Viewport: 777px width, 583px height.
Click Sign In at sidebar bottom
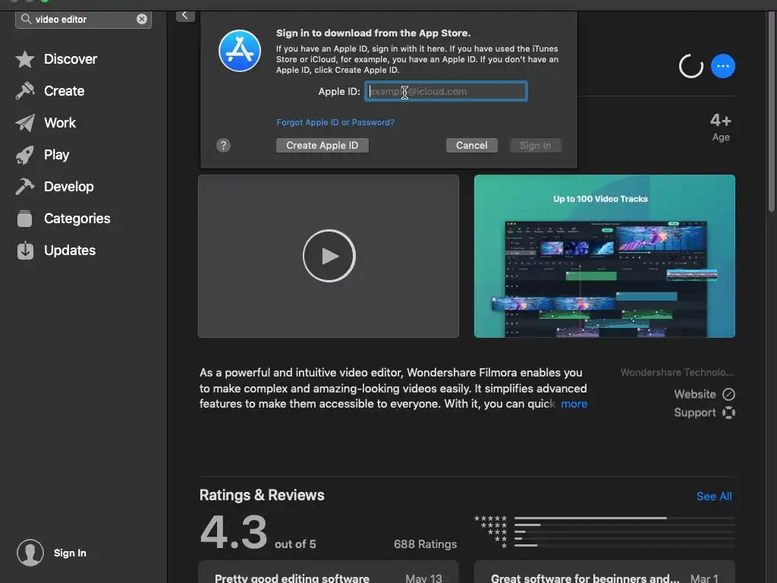[70, 553]
